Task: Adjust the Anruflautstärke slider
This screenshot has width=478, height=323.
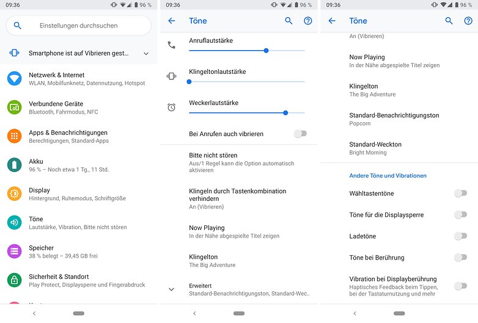Action: pyautogui.click(x=247, y=51)
